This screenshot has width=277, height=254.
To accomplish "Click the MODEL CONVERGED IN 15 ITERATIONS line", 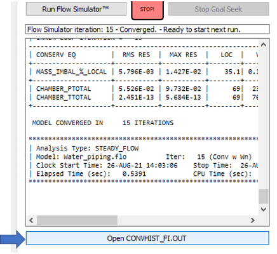I will pyautogui.click(x=103, y=123).
